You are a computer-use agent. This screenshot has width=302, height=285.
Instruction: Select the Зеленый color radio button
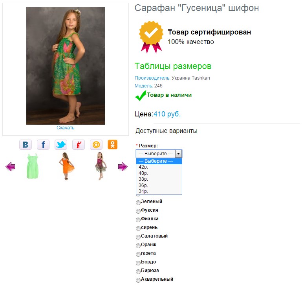click(x=138, y=203)
